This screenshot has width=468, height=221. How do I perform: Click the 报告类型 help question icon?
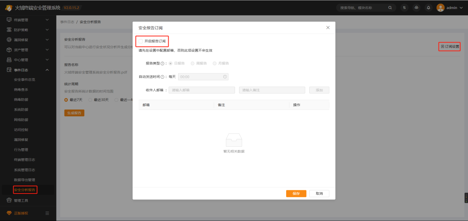[162, 64]
